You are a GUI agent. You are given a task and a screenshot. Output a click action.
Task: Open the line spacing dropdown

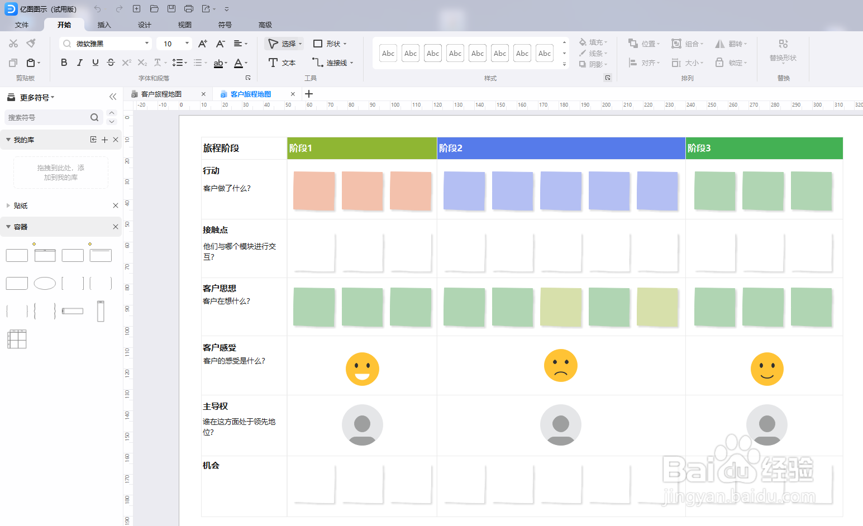pos(180,63)
